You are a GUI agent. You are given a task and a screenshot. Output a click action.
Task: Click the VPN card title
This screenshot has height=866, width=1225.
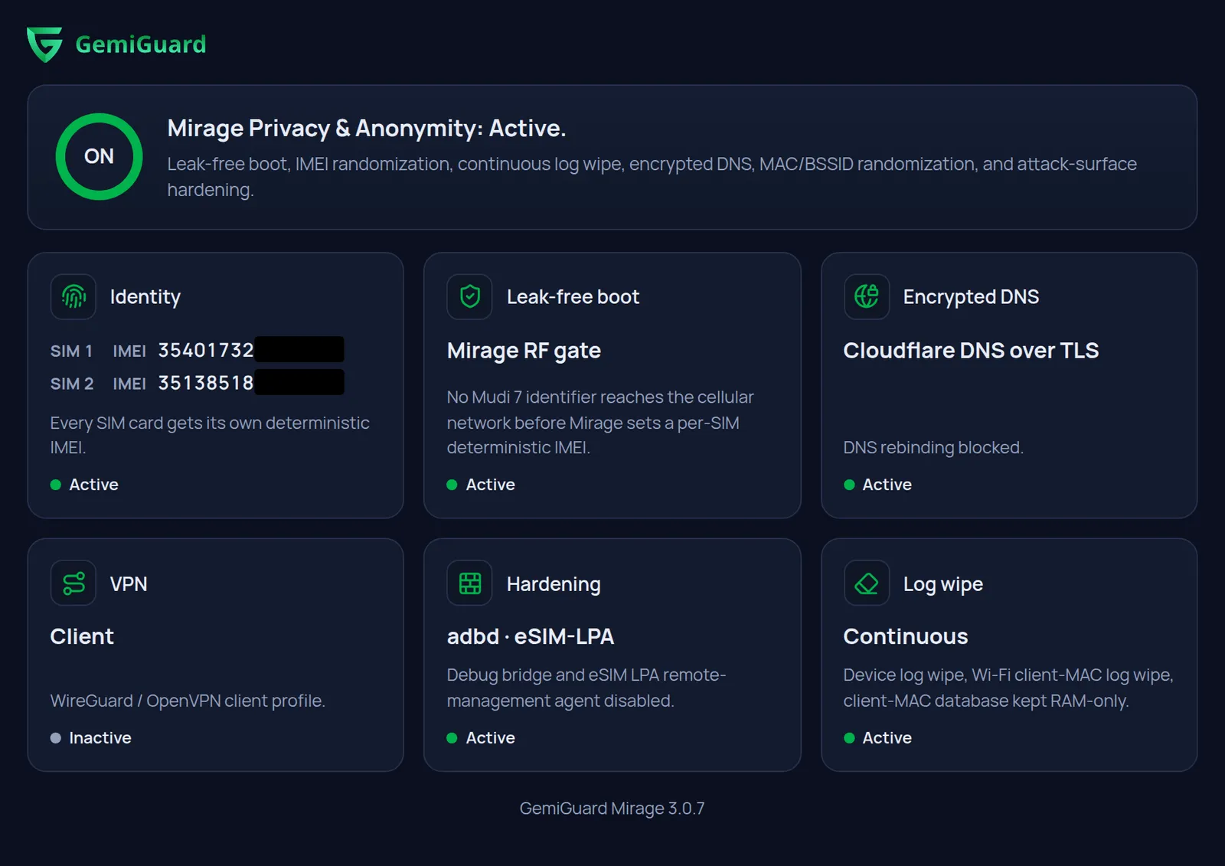[x=129, y=584]
